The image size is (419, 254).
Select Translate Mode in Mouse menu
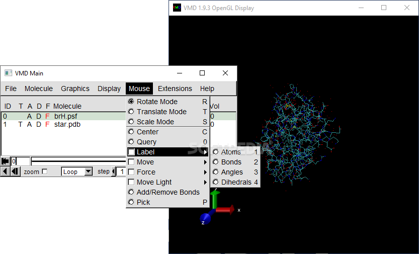(x=168, y=112)
